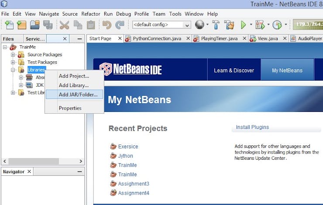Open the Install Plugins link

pos(252,127)
